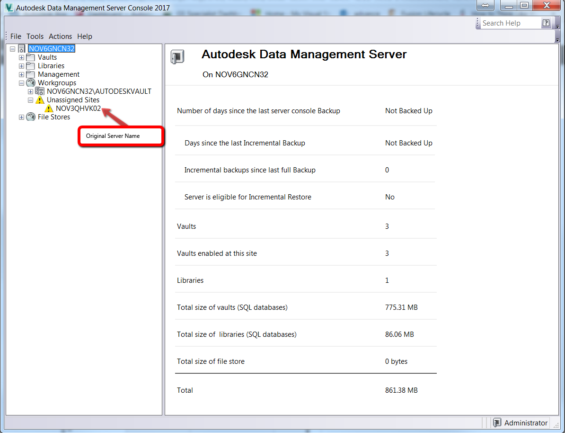This screenshot has width=565, height=433.
Task: Expand the File Stores node
Action: pyautogui.click(x=21, y=117)
